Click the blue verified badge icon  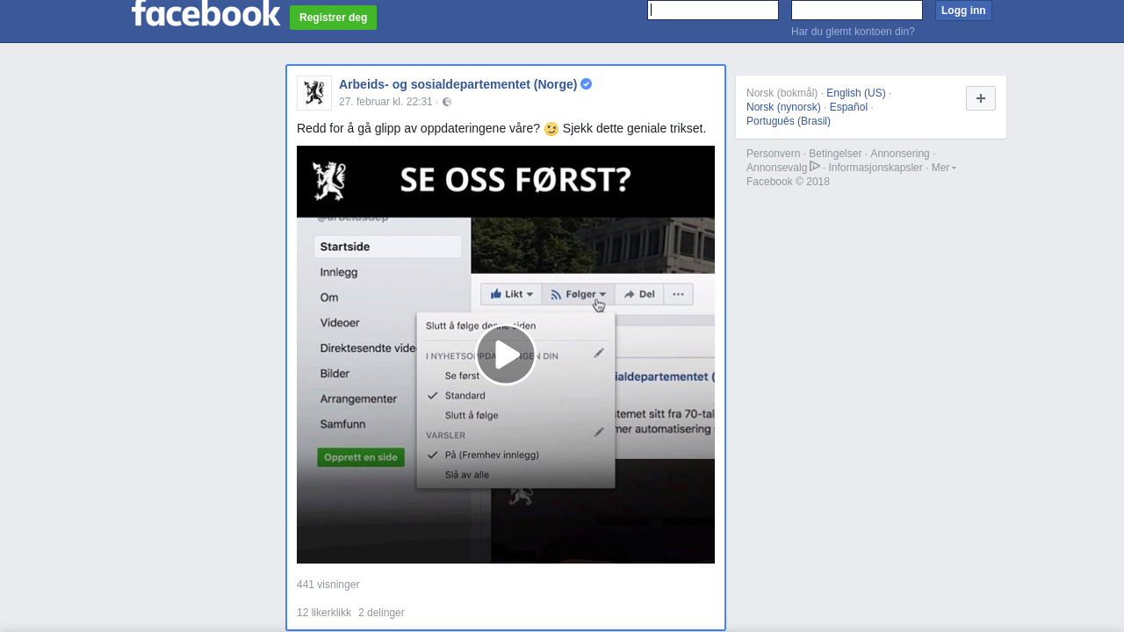[x=587, y=84]
